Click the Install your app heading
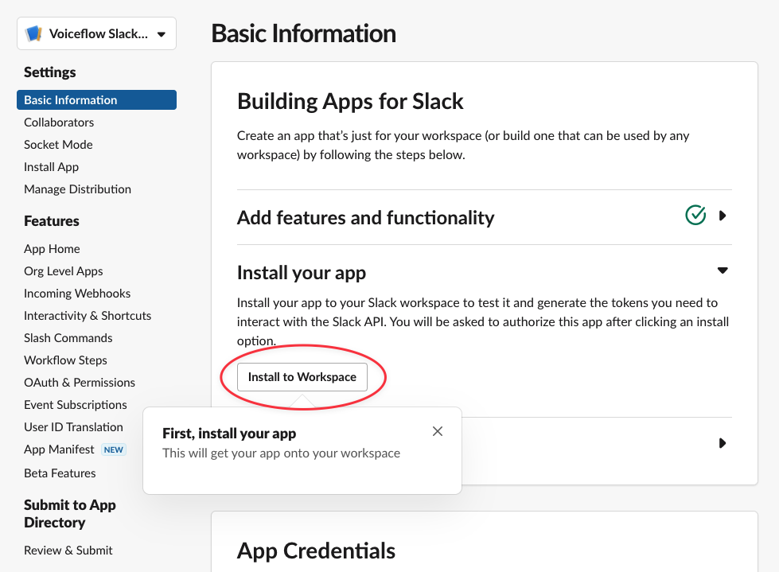Screen dimensions: 779x572 (302, 273)
